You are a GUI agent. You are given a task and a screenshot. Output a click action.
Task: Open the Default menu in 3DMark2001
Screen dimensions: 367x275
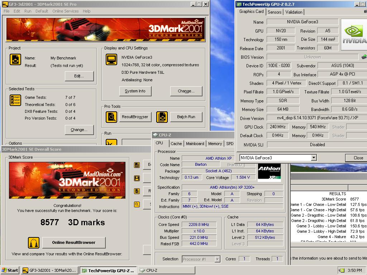click(42, 11)
